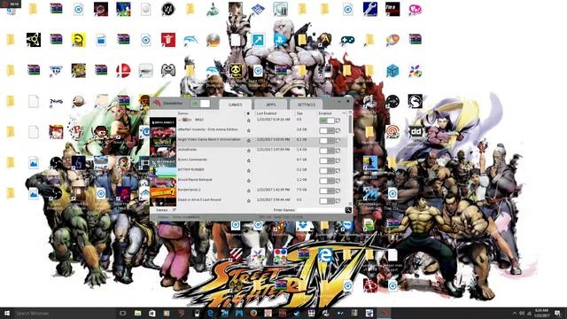Open Task View from the taskbar
Image resolution: width=567 pixels, height=319 pixels.
click(123, 313)
